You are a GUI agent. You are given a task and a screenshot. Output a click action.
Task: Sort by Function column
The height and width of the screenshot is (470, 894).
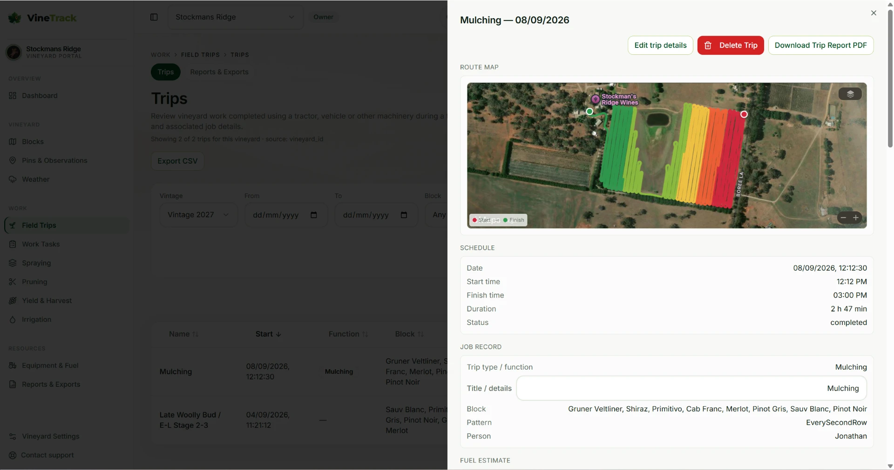(x=348, y=334)
